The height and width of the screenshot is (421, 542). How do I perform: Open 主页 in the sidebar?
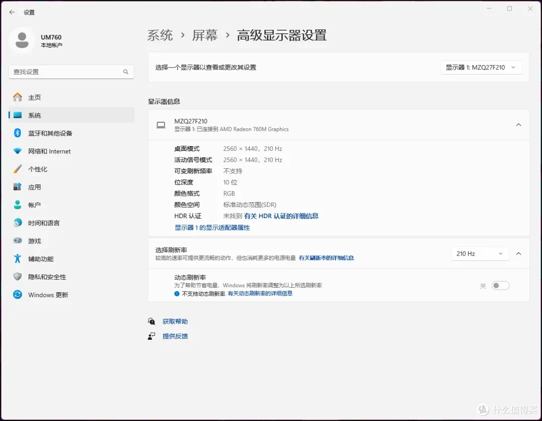coord(72,97)
